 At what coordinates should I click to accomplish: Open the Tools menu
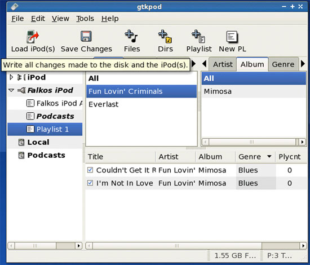click(x=85, y=19)
